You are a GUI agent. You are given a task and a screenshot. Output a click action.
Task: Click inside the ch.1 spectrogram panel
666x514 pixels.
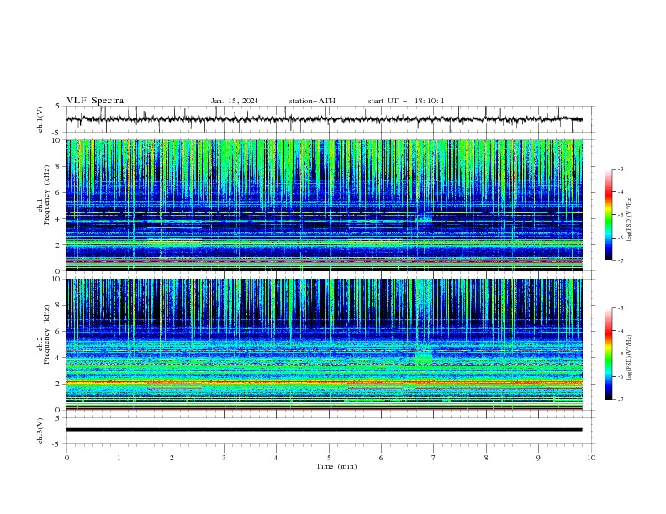tap(324, 205)
